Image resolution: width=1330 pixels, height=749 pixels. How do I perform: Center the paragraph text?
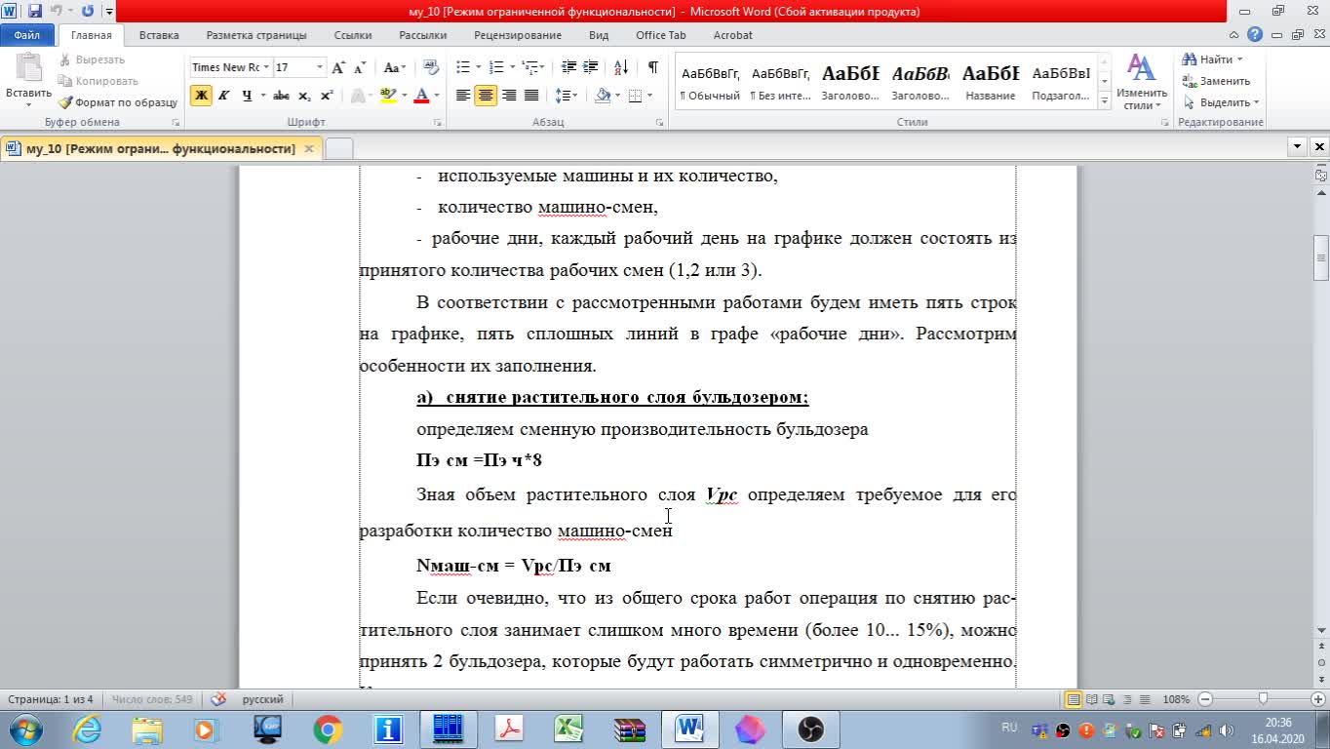(485, 96)
